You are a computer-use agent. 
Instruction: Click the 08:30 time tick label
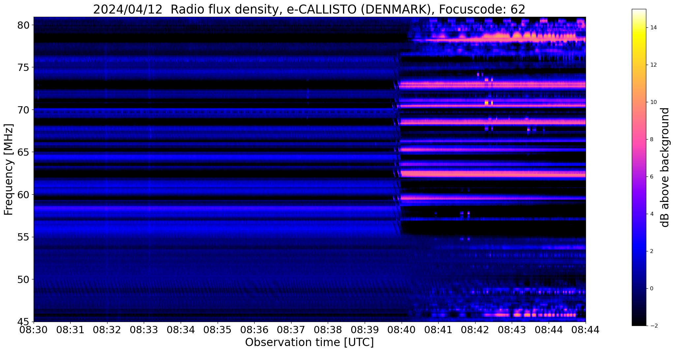point(33,329)
